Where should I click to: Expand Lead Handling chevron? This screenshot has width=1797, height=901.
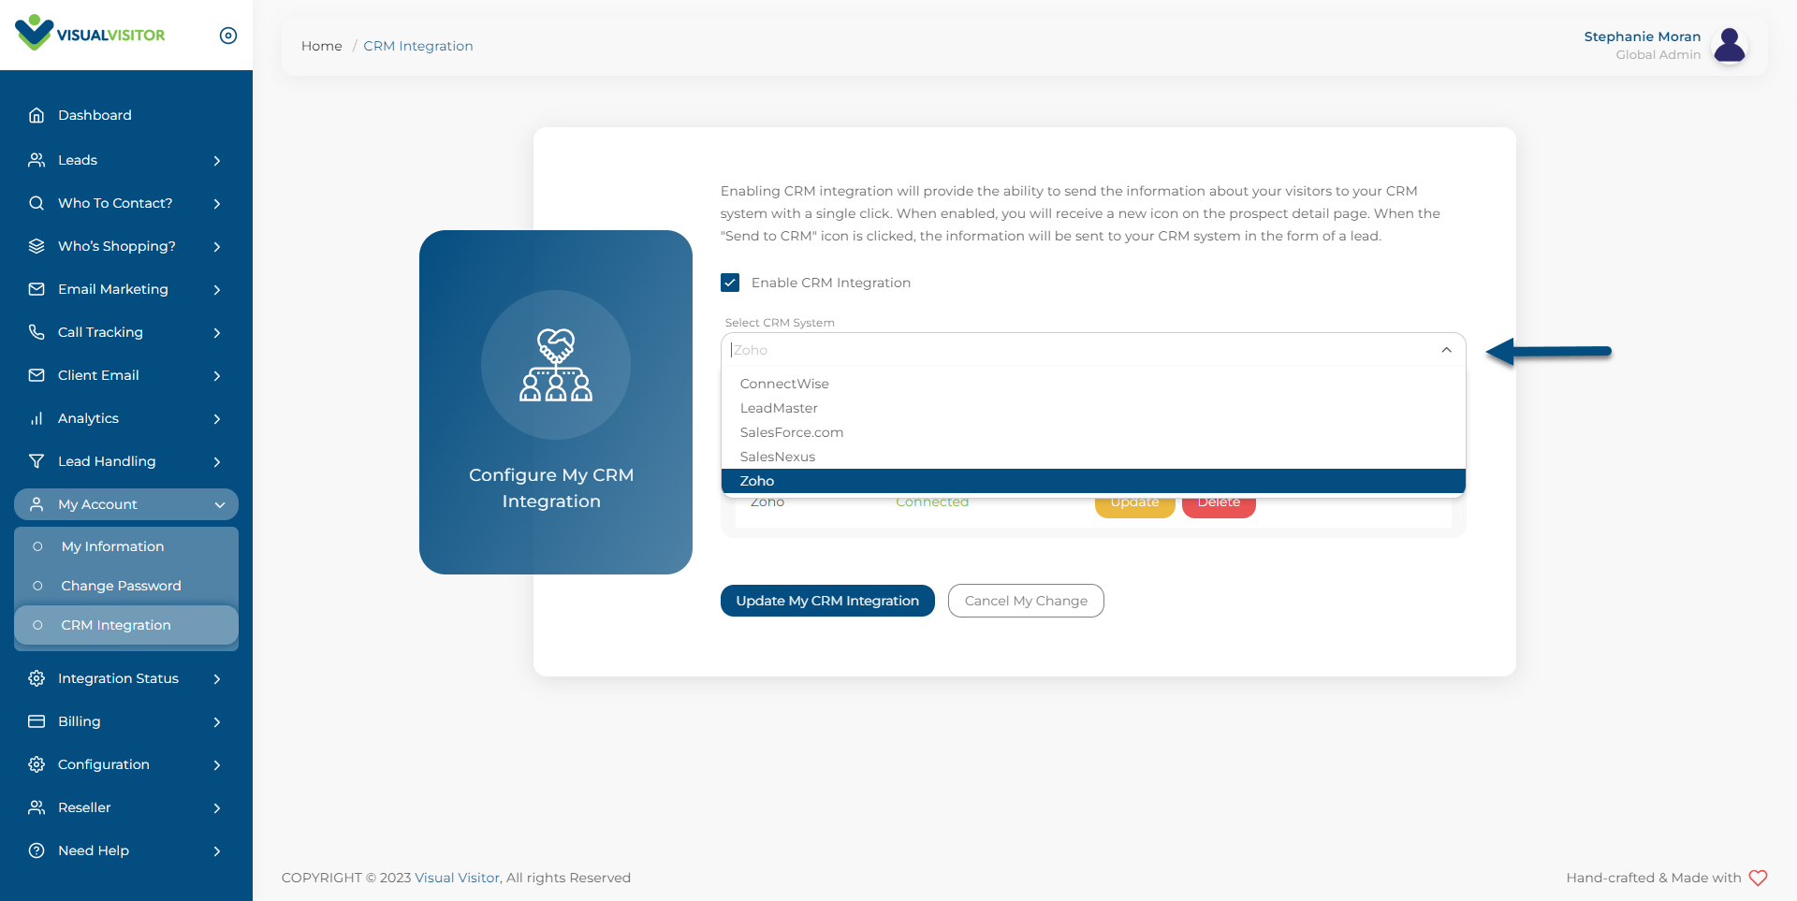pyautogui.click(x=217, y=462)
